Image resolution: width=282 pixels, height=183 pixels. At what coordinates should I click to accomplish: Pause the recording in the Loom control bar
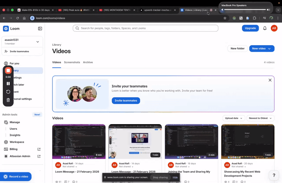coord(8,84)
